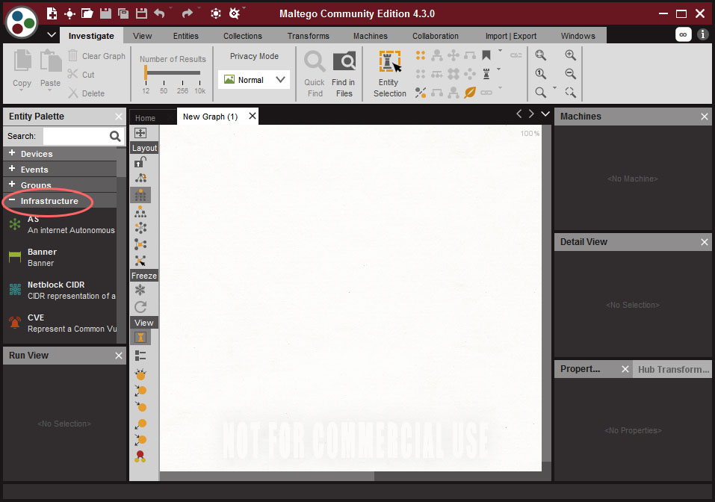715x502 pixels.
Task: Click the bookmark selection icon
Action: tap(486, 55)
